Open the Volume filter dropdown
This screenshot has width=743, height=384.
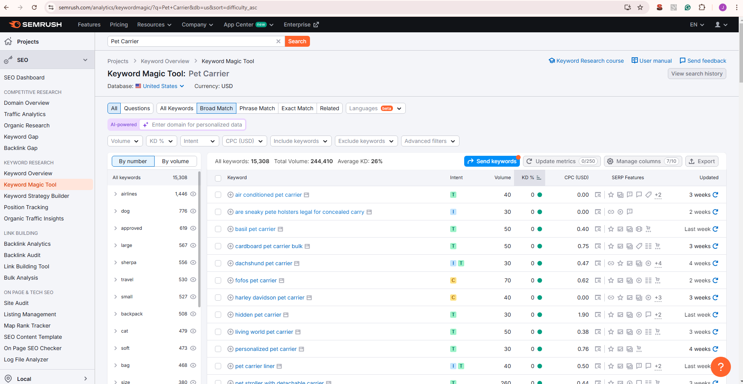click(125, 141)
